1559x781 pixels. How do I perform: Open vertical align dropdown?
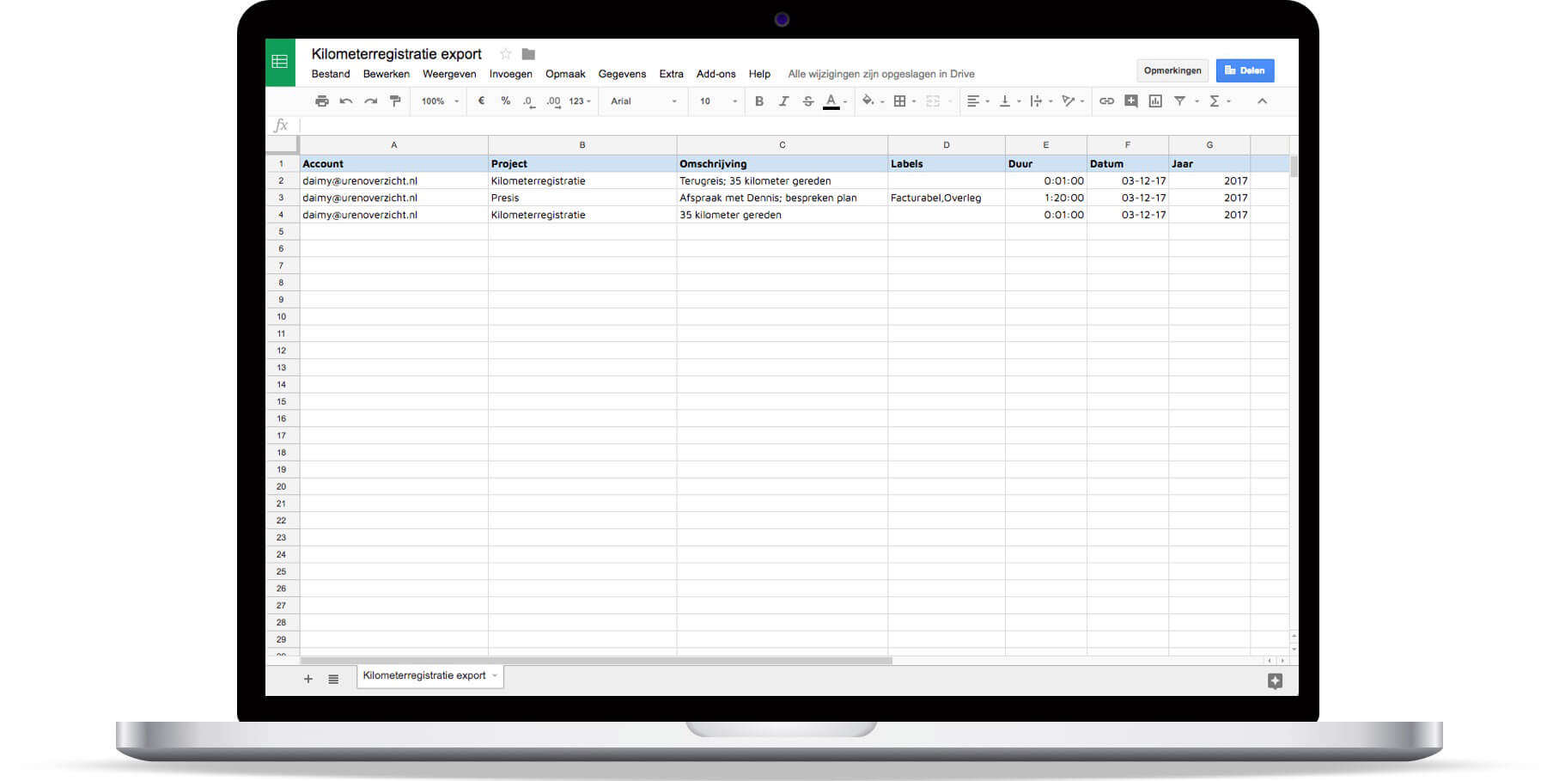[x=1009, y=101]
